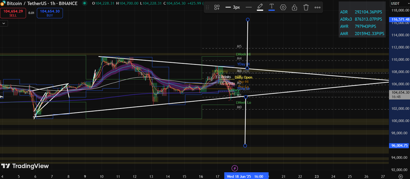Open more options ellipsis in drawing toolbar

point(317,7)
